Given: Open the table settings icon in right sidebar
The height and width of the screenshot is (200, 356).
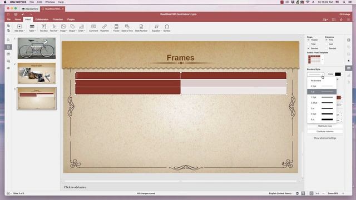Looking at the screenshot, I should tap(349, 68).
